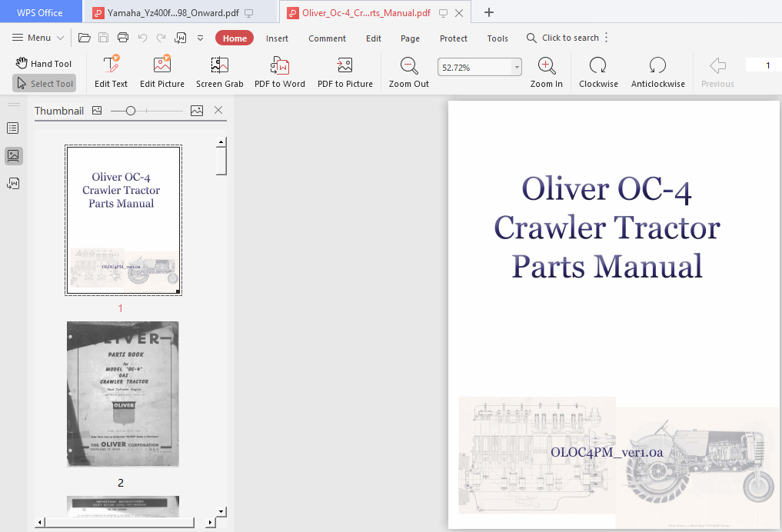
Task: Open the Edit ribbon tab
Action: coord(374,38)
